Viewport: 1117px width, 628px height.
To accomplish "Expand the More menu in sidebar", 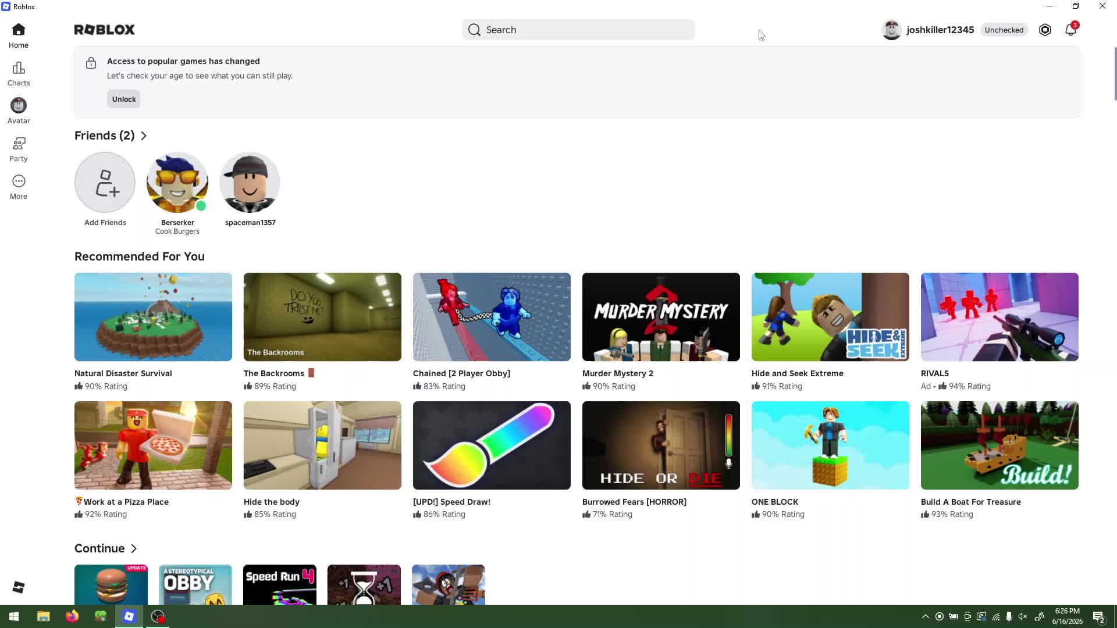I will [x=19, y=187].
